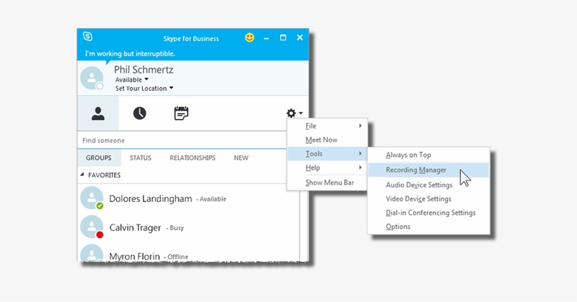Switch to the NEW tab
This screenshot has height=302, width=577.
[x=241, y=158]
